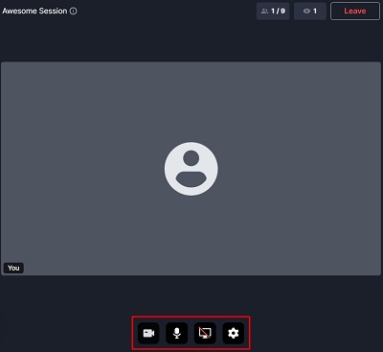This screenshot has height=352, width=383.
Task: Leave the session
Action: 355,12
